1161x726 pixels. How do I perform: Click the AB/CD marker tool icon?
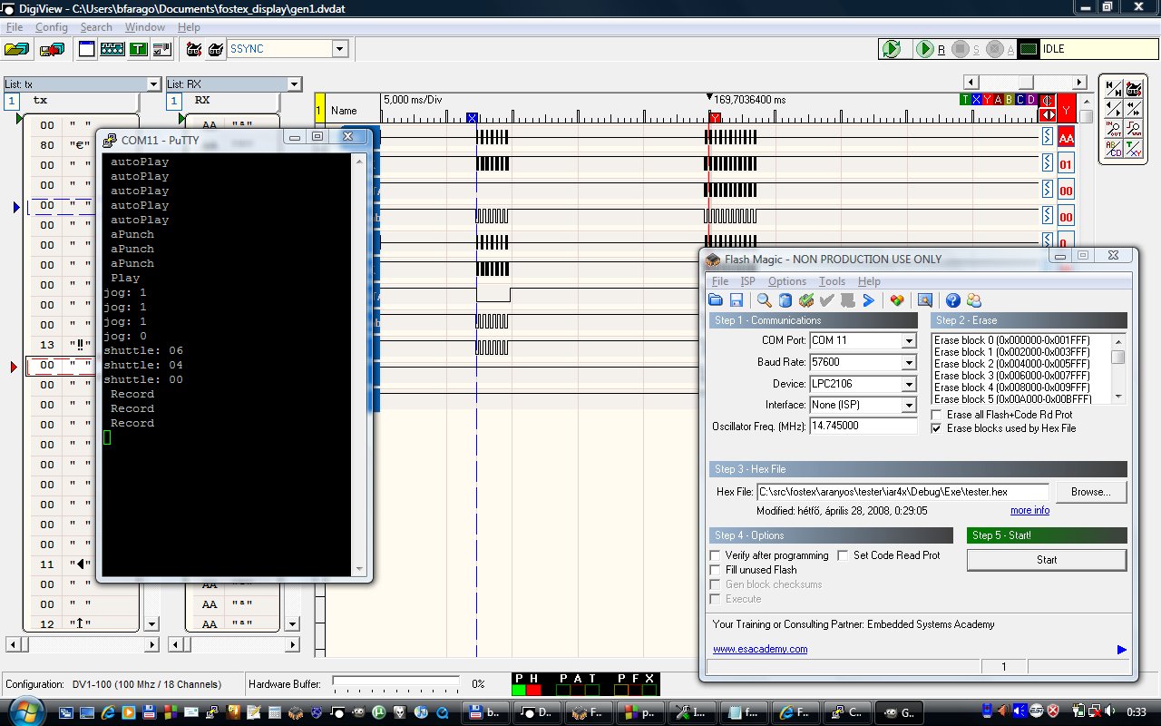(x=1113, y=150)
